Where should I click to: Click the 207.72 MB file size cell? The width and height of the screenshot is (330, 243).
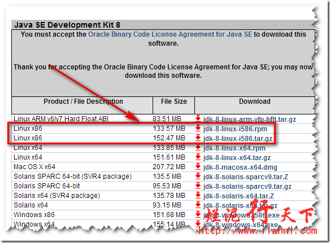169,167
